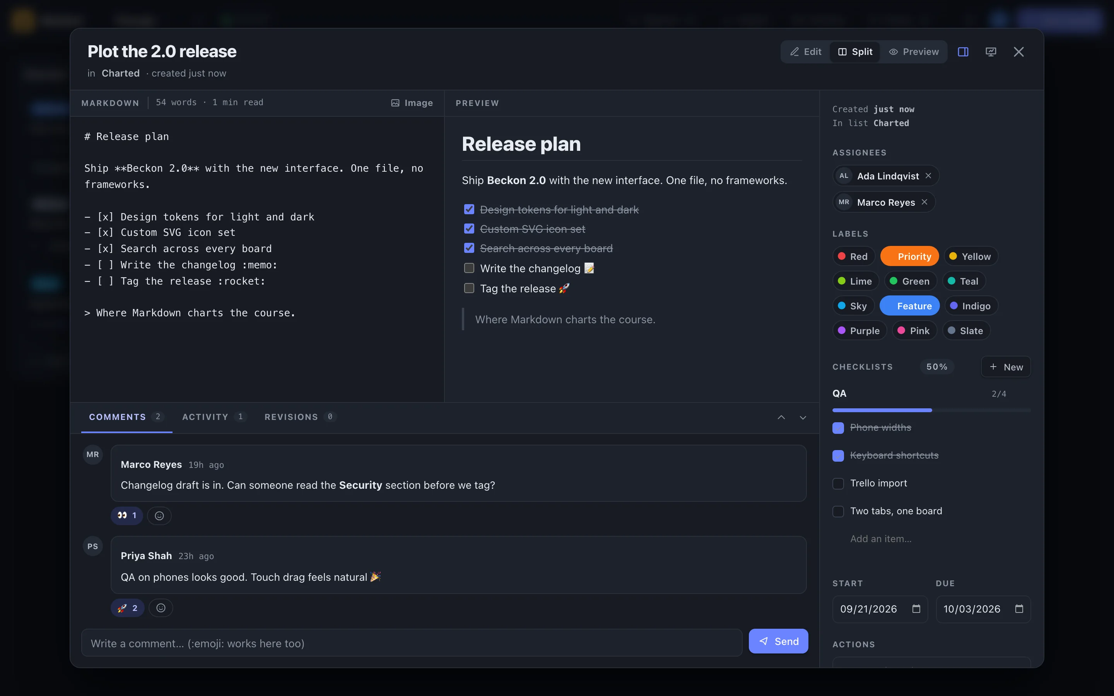This screenshot has width=1114, height=696.
Task: Switch to Split view
Action: pos(855,52)
